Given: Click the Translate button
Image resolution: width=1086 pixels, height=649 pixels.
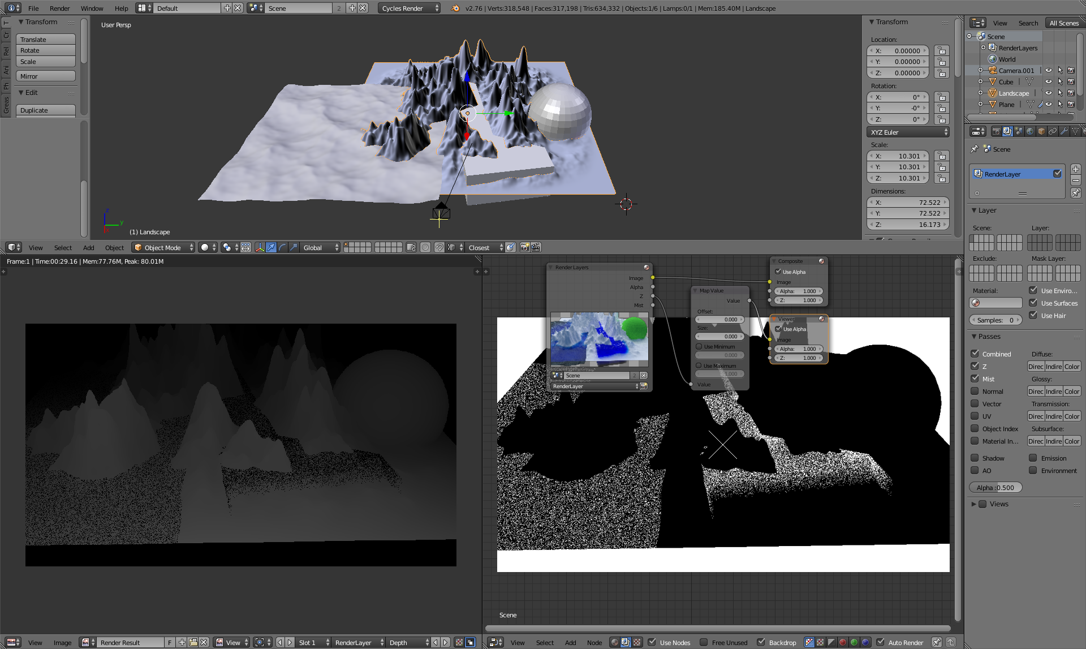Looking at the screenshot, I should tap(46, 39).
